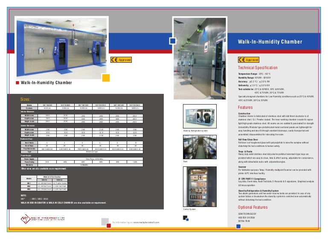Click the 'Power Rating' row label
Screen dimensions: 328x239
point(29,162)
